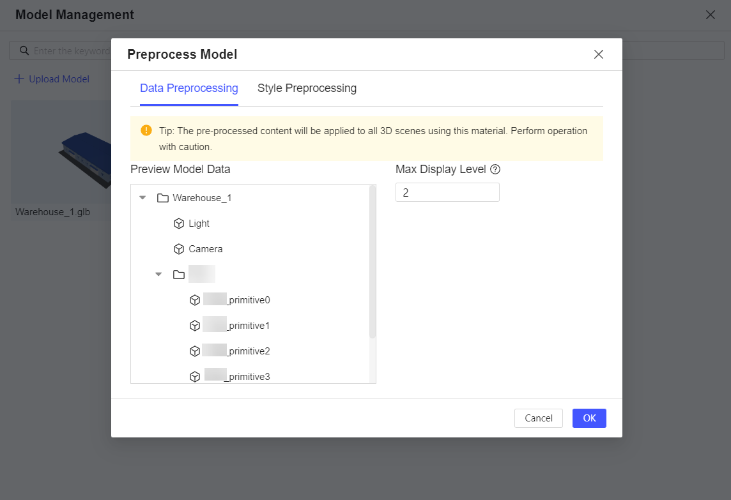Switch to the Data Preprocessing tab
Screen dimensions: 731x500
coord(189,88)
